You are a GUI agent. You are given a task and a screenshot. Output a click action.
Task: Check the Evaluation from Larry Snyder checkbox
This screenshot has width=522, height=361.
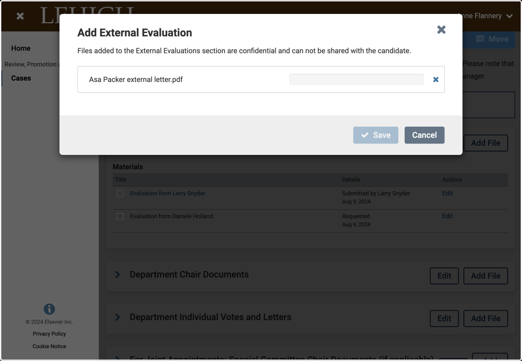coord(120,194)
